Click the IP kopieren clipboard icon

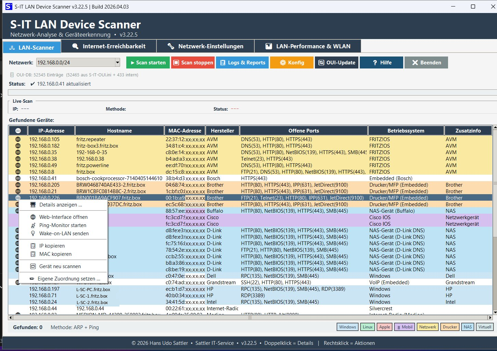coord(33,246)
